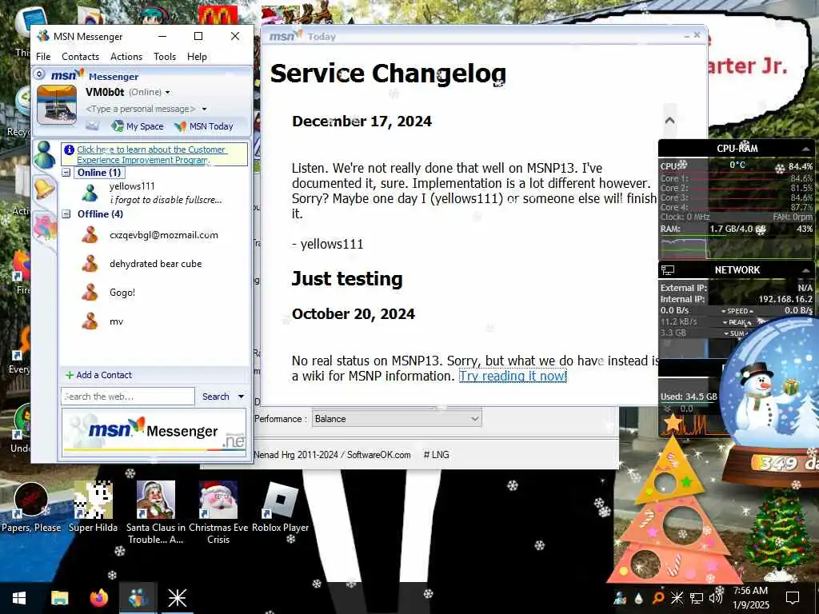Open the Online status dropdown arrow
The height and width of the screenshot is (614, 819).
point(167,93)
